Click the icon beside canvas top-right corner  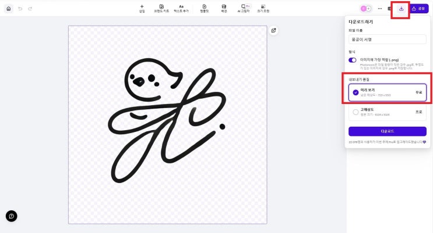point(273,30)
